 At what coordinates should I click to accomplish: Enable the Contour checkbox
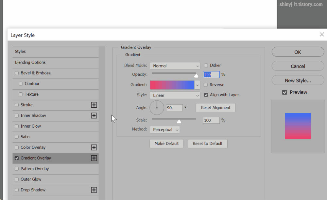point(21,84)
